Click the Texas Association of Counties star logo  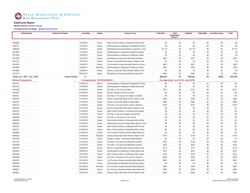point(18,16)
